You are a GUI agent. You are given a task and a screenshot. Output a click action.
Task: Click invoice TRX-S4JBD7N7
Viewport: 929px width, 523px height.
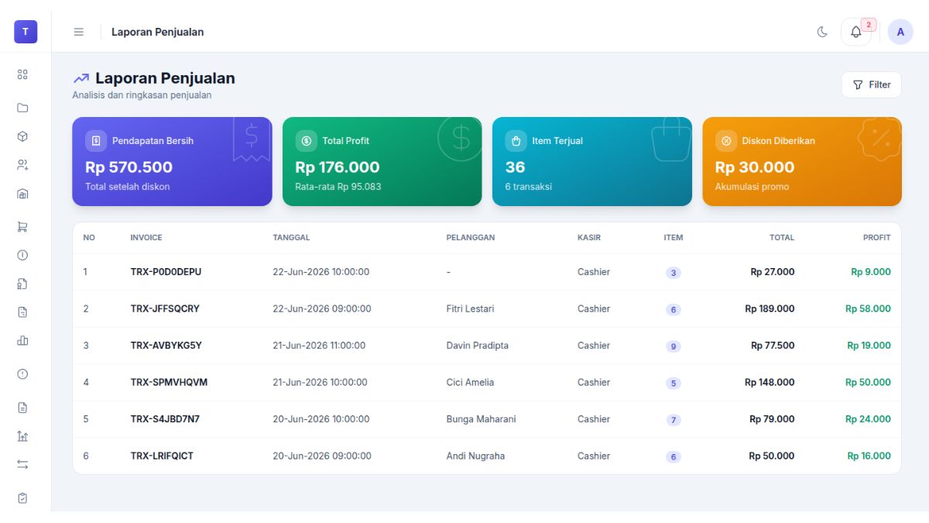click(x=165, y=419)
